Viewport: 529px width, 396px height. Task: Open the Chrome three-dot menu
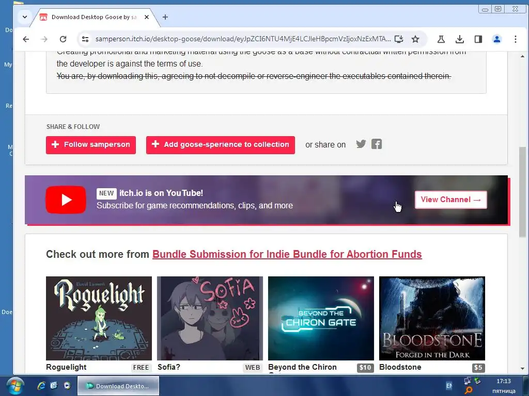(x=515, y=39)
